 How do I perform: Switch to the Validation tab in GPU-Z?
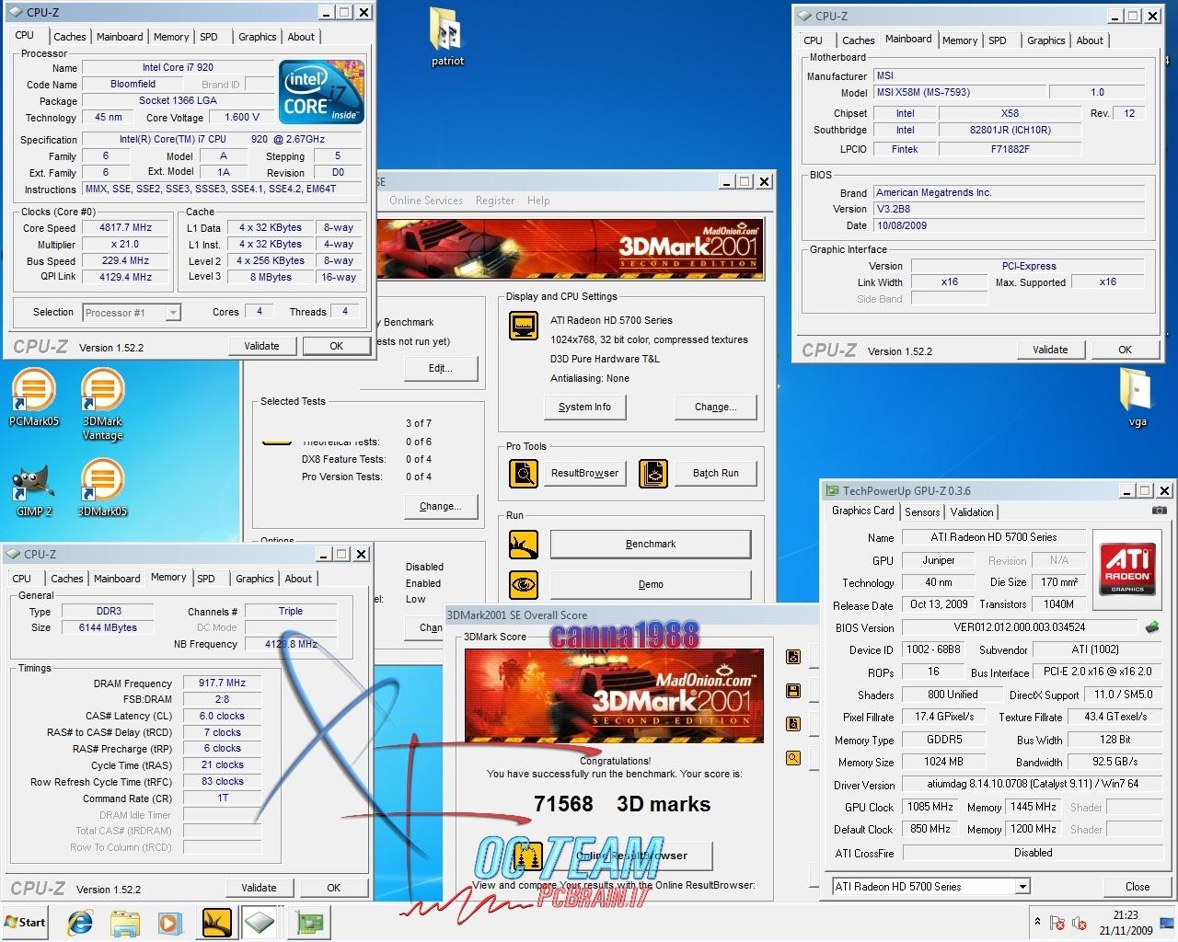coord(972,512)
